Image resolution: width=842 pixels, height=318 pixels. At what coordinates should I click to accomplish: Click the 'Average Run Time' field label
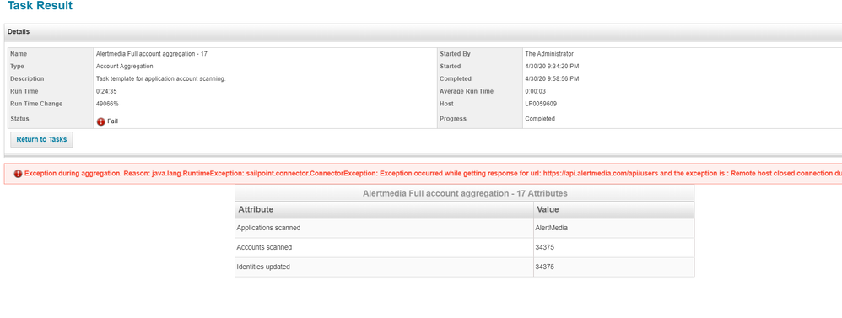click(467, 91)
